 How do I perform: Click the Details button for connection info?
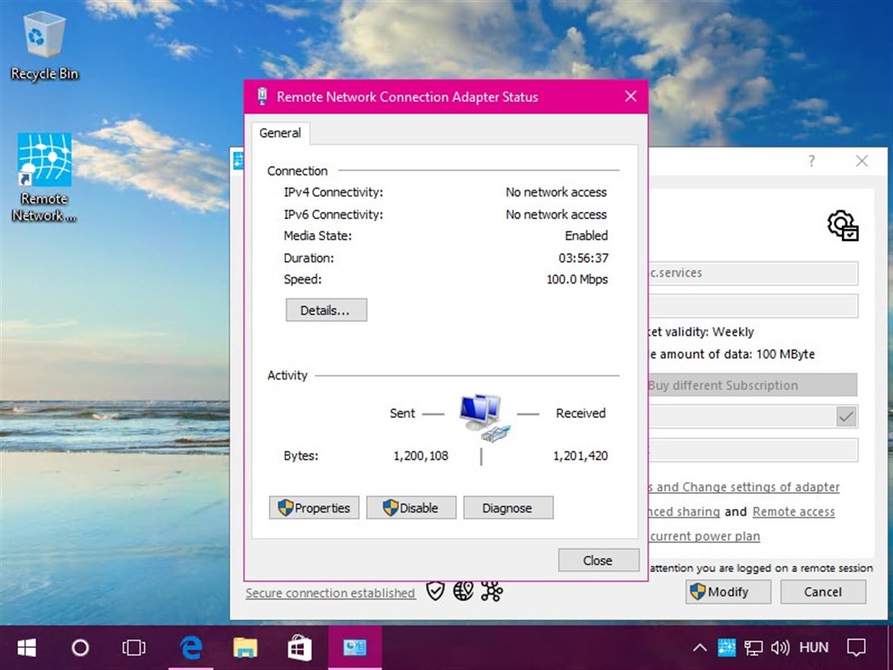326,310
